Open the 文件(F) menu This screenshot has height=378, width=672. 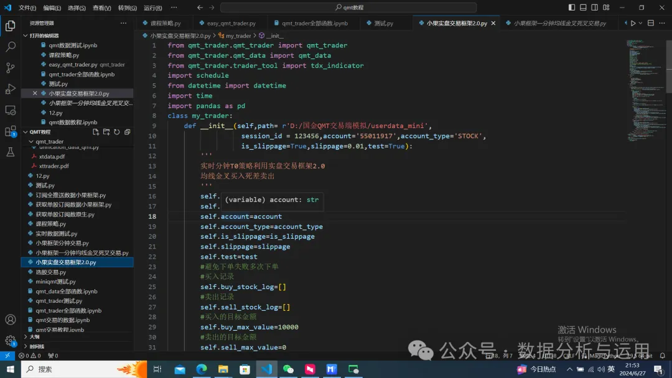point(27,7)
